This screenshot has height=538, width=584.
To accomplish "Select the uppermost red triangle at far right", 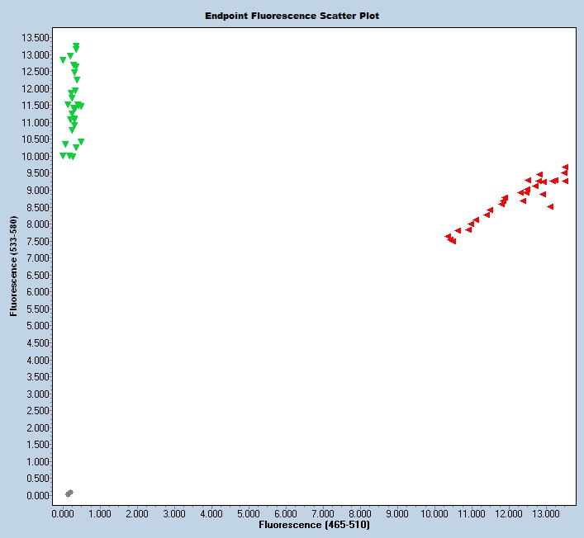I will 565,168.
